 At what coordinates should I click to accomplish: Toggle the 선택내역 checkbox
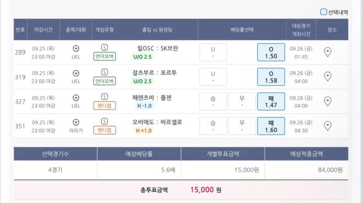[x=323, y=12]
